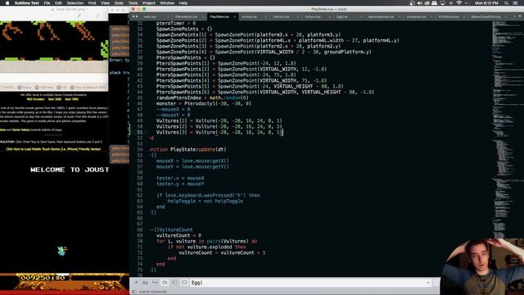The width and height of the screenshot is (524, 295).
Task: Open the Goto menu
Action: (x=119, y=3)
